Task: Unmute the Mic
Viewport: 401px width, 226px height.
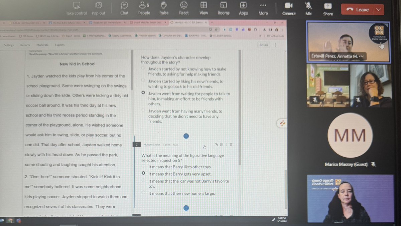Action: click(308, 6)
